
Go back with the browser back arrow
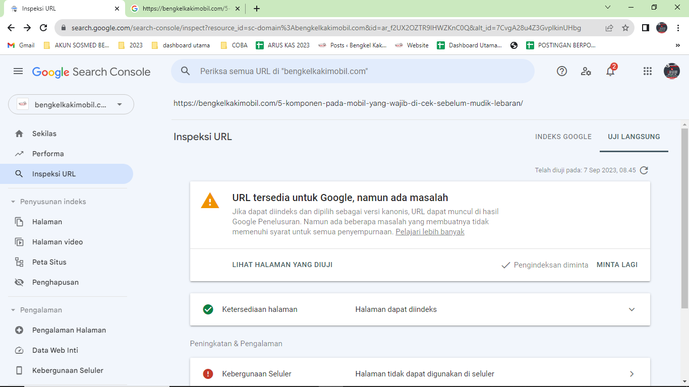click(11, 28)
